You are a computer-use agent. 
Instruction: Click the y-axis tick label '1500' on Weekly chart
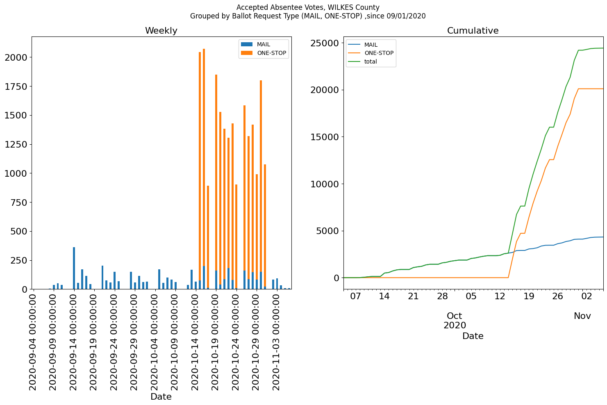tap(16, 116)
